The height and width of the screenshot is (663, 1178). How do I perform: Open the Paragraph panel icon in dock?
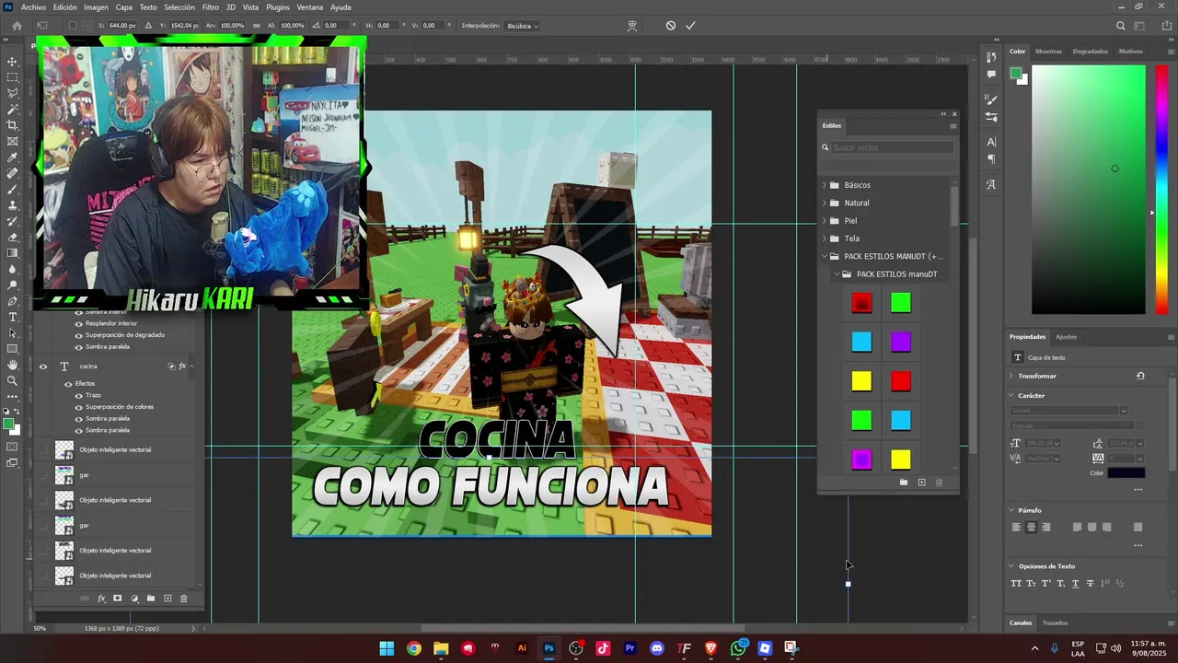click(x=991, y=159)
